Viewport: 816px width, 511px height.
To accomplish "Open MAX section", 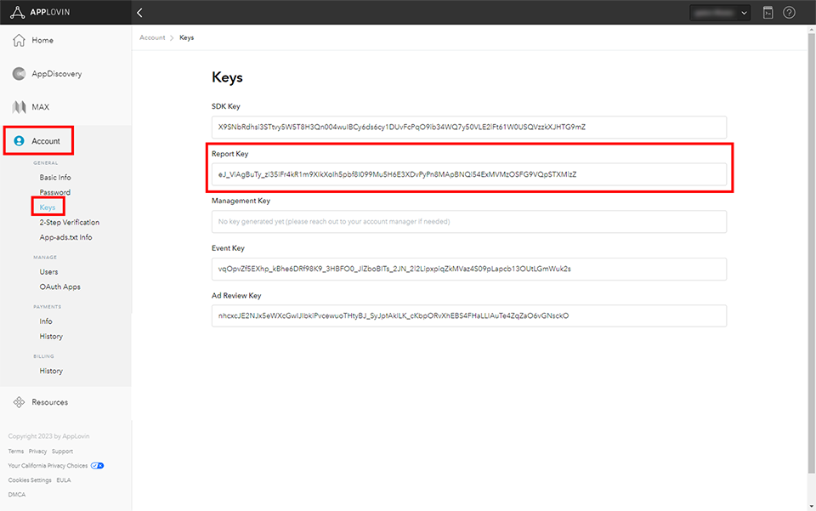I will tap(41, 107).
